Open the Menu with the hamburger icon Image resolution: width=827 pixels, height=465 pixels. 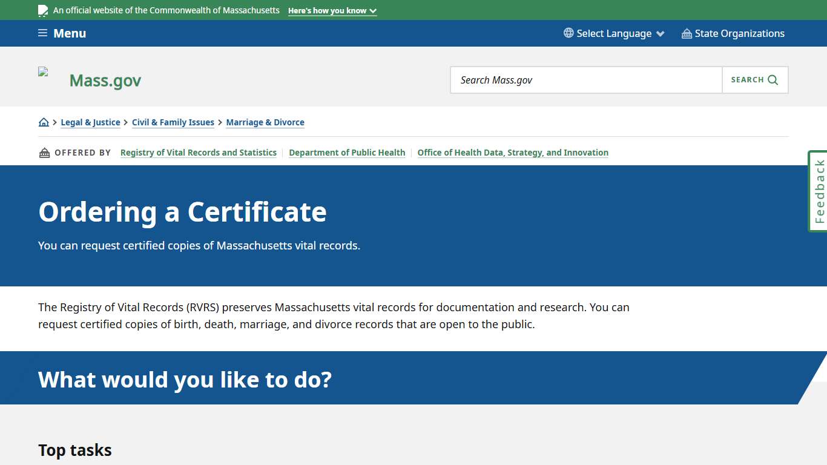[42, 33]
